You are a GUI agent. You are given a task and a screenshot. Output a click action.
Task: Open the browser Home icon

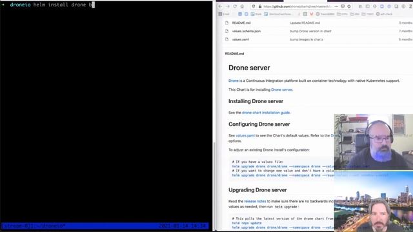(x=242, y=6)
